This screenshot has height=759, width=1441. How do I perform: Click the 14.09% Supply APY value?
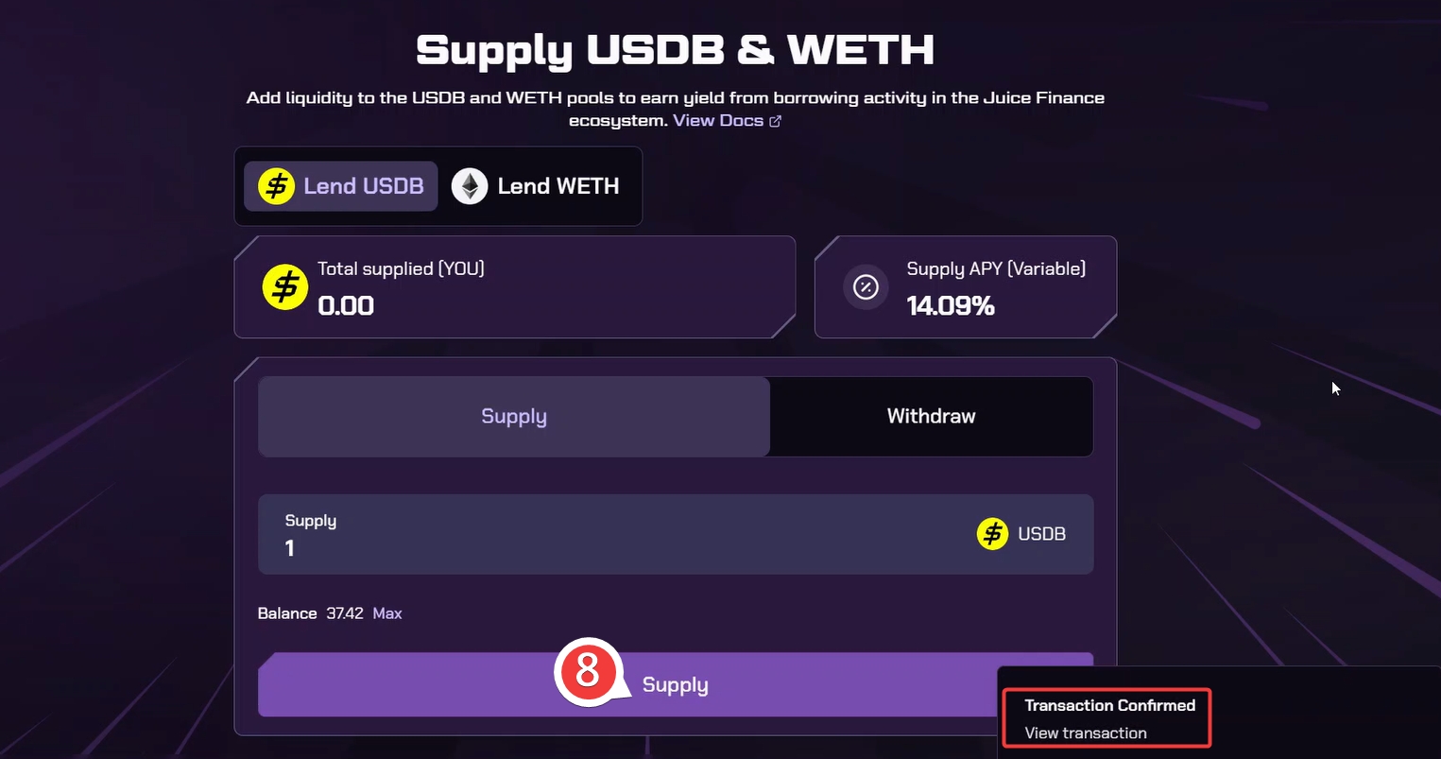951,306
